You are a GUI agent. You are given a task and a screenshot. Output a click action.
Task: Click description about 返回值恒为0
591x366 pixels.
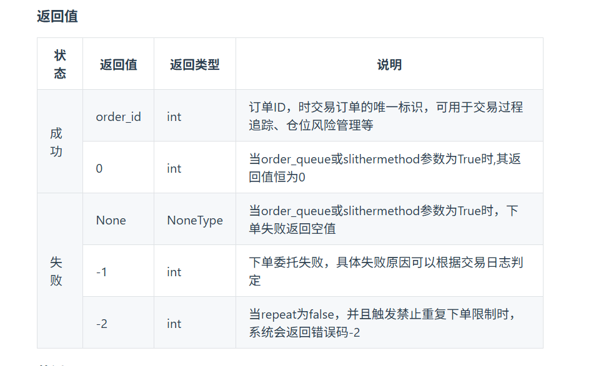click(x=385, y=168)
